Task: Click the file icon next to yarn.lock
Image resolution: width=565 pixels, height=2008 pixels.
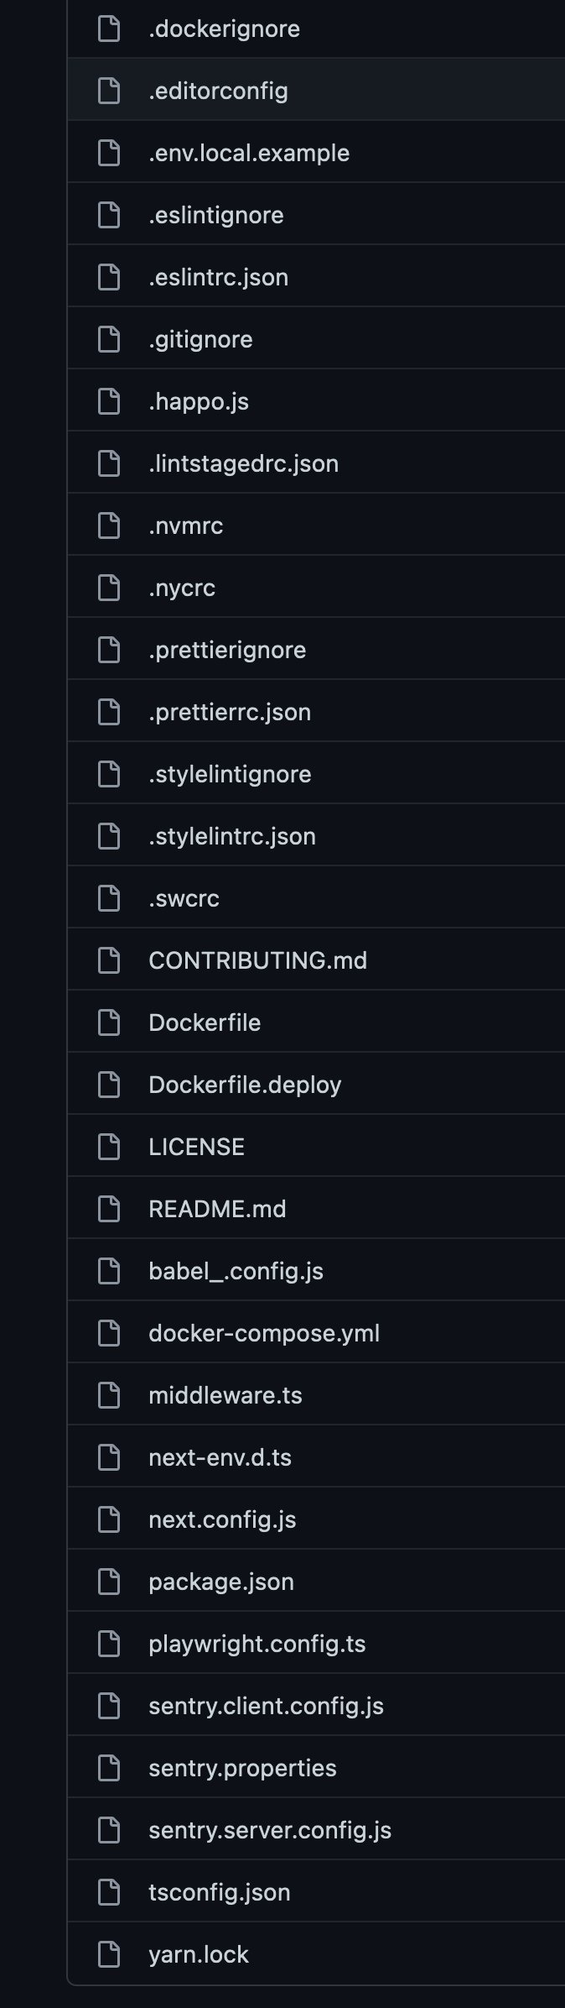Action: click(108, 1954)
